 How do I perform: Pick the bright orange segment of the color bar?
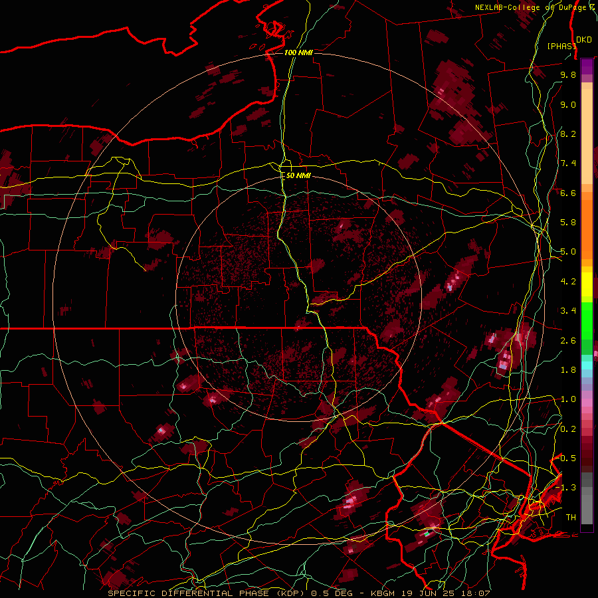click(x=587, y=229)
